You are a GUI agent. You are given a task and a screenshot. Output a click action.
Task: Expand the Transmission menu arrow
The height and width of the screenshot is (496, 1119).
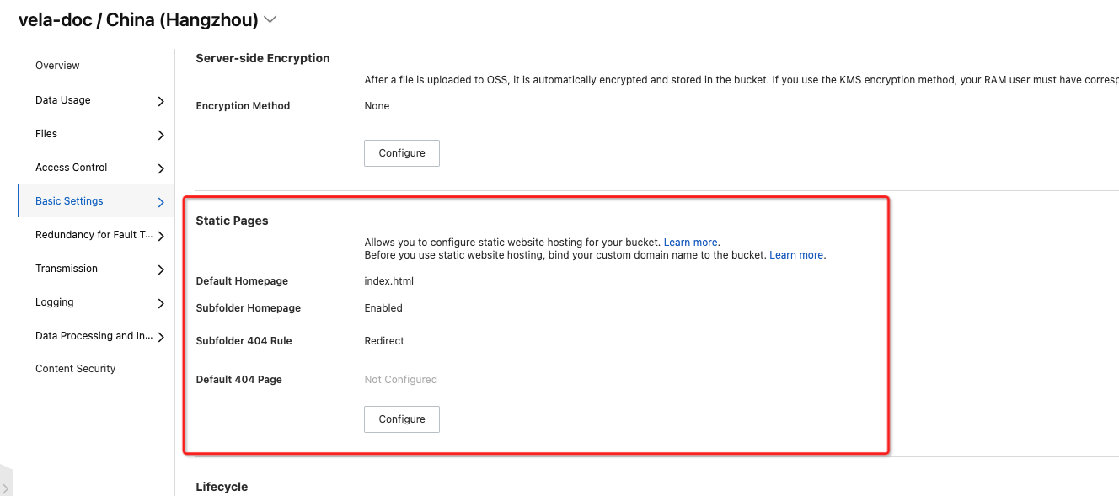(x=161, y=269)
